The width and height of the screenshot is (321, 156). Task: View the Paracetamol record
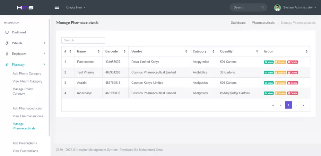pos(269,62)
